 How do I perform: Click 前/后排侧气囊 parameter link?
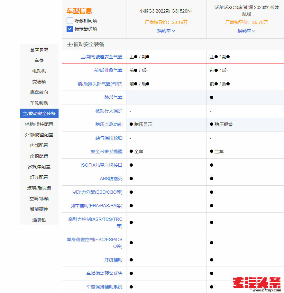point(108,71)
